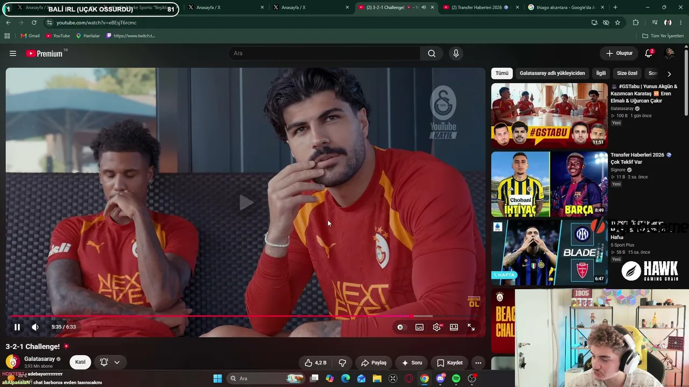
Task: Show more filter chips with the arrow
Action: coord(669,74)
